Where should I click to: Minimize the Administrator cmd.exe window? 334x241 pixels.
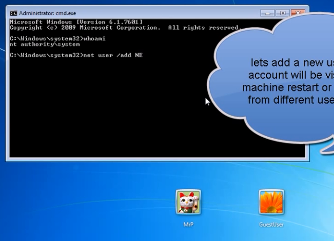pyautogui.click(x=267, y=13)
